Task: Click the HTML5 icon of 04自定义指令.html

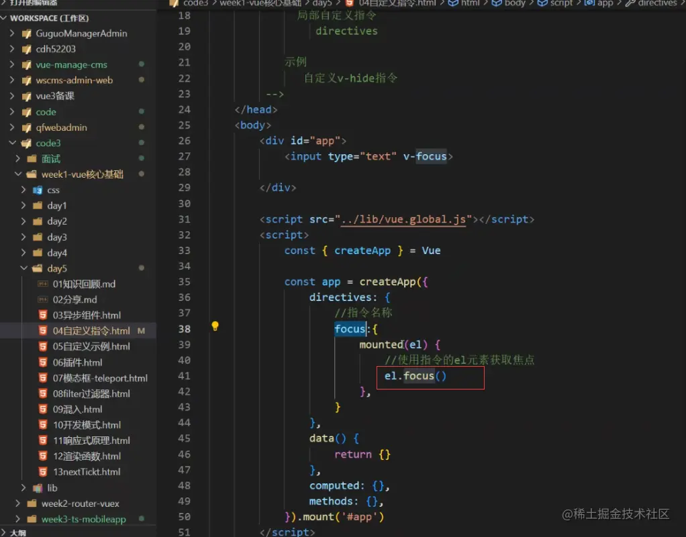Action: point(43,331)
